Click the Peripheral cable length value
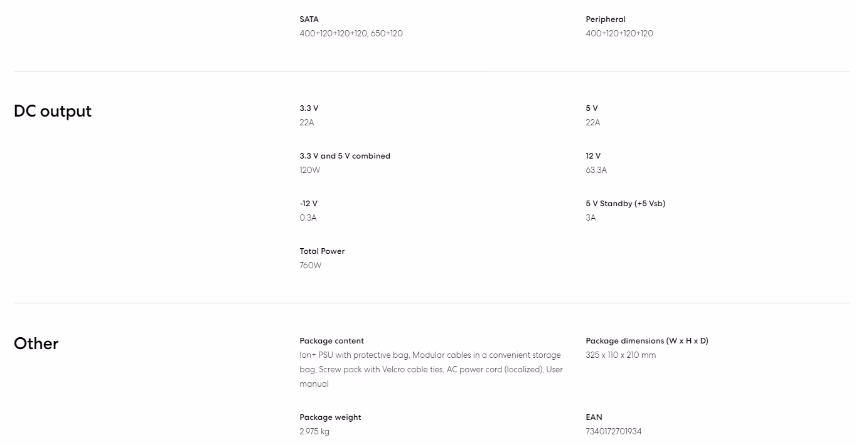 click(619, 33)
